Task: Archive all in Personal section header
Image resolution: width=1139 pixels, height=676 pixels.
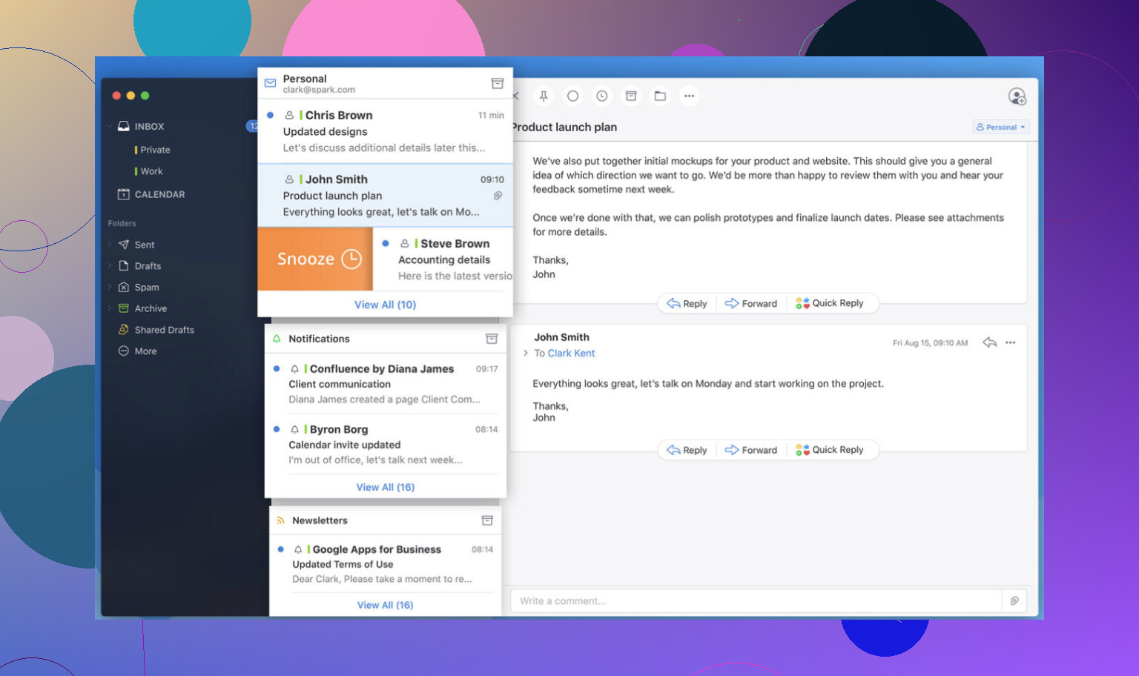Action: tap(498, 83)
